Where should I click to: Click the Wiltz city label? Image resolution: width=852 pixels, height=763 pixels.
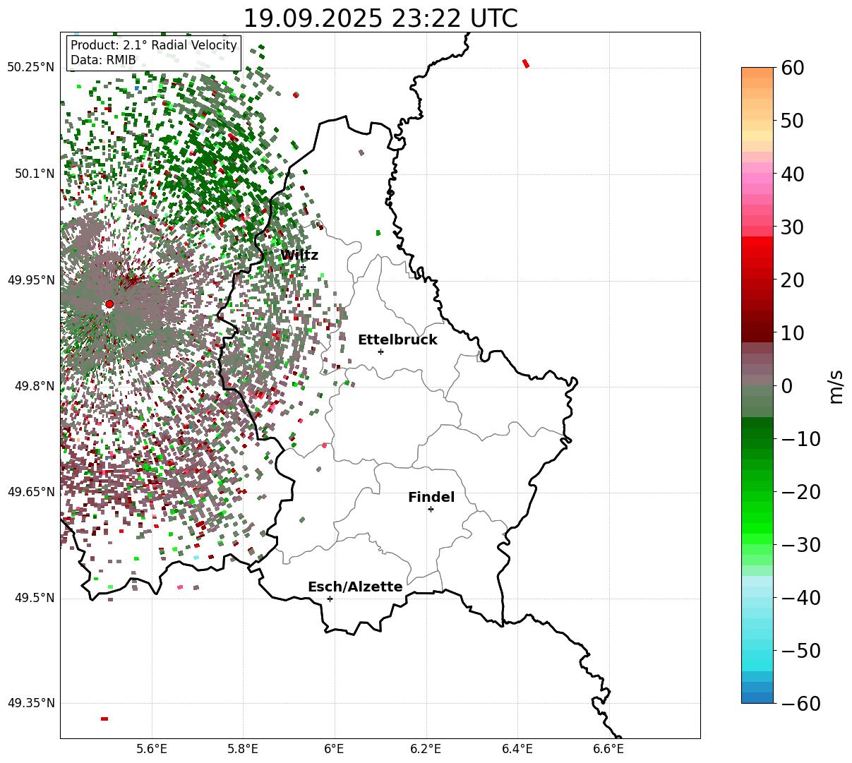click(x=299, y=256)
